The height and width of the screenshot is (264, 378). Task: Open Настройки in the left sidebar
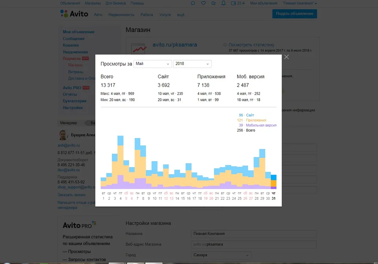coord(72,108)
